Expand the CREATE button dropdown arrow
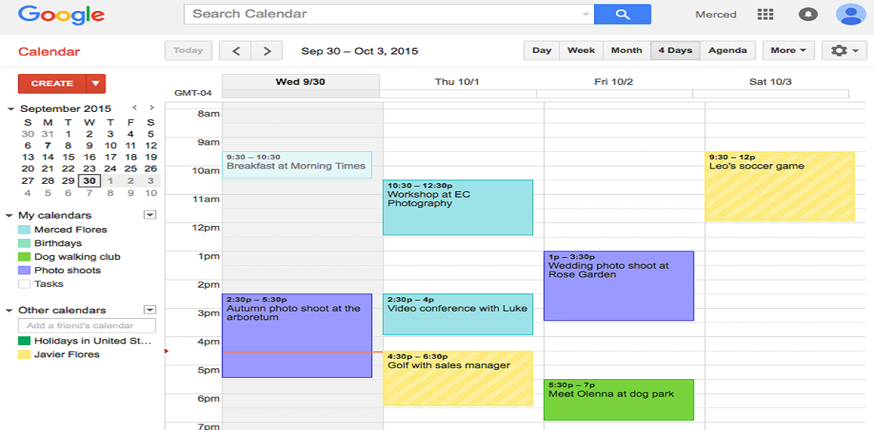Image resolution: width=874 pixels, height=430 pixels. (95, 84)
